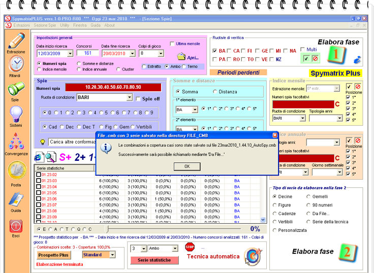The image size is (374, 273).
Task: Click the red Numeri spia field 10.20.30...
Action: click(x=113, y=87)
